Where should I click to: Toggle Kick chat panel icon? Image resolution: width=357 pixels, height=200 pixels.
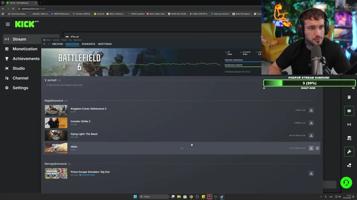(x=349, y=111)
